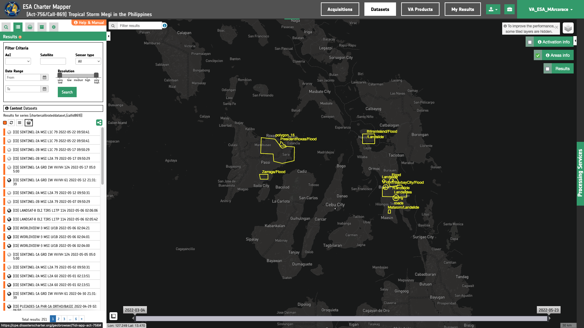This screenshot has width=584, height=328.
Task: Open the Sensor type dropdown
Action: point(88,61)
